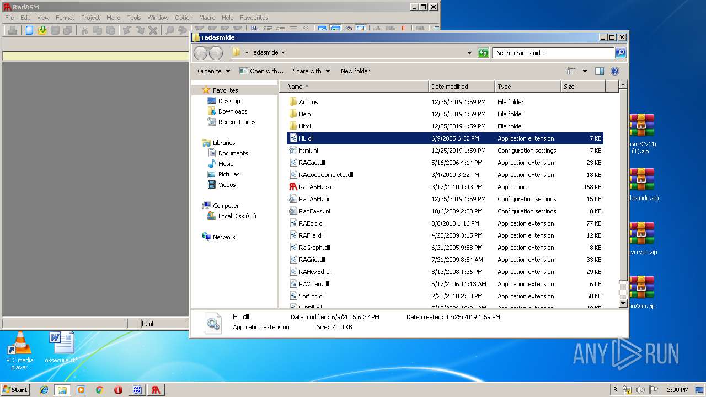Screen dimensions: 706x397
Task: Open the Favourites menu in RadASM
Action: pyautogui.click(x=254, y=18)
